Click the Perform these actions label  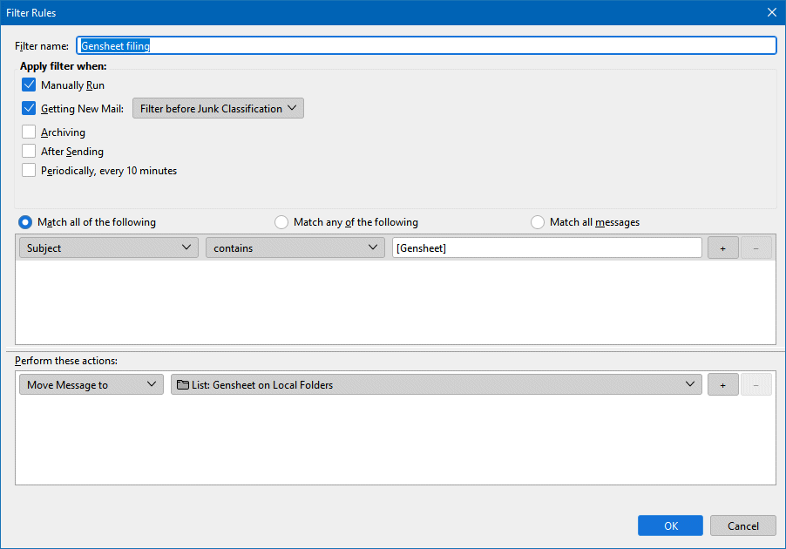tap(66, 361)
